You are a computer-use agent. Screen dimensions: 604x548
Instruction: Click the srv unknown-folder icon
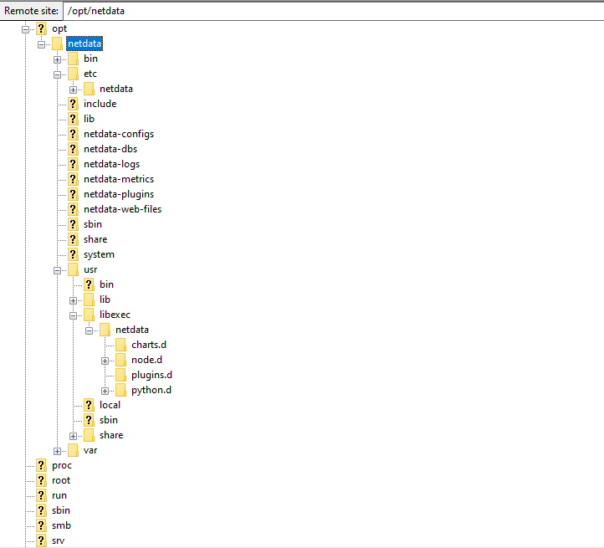(x=41, y=540)
